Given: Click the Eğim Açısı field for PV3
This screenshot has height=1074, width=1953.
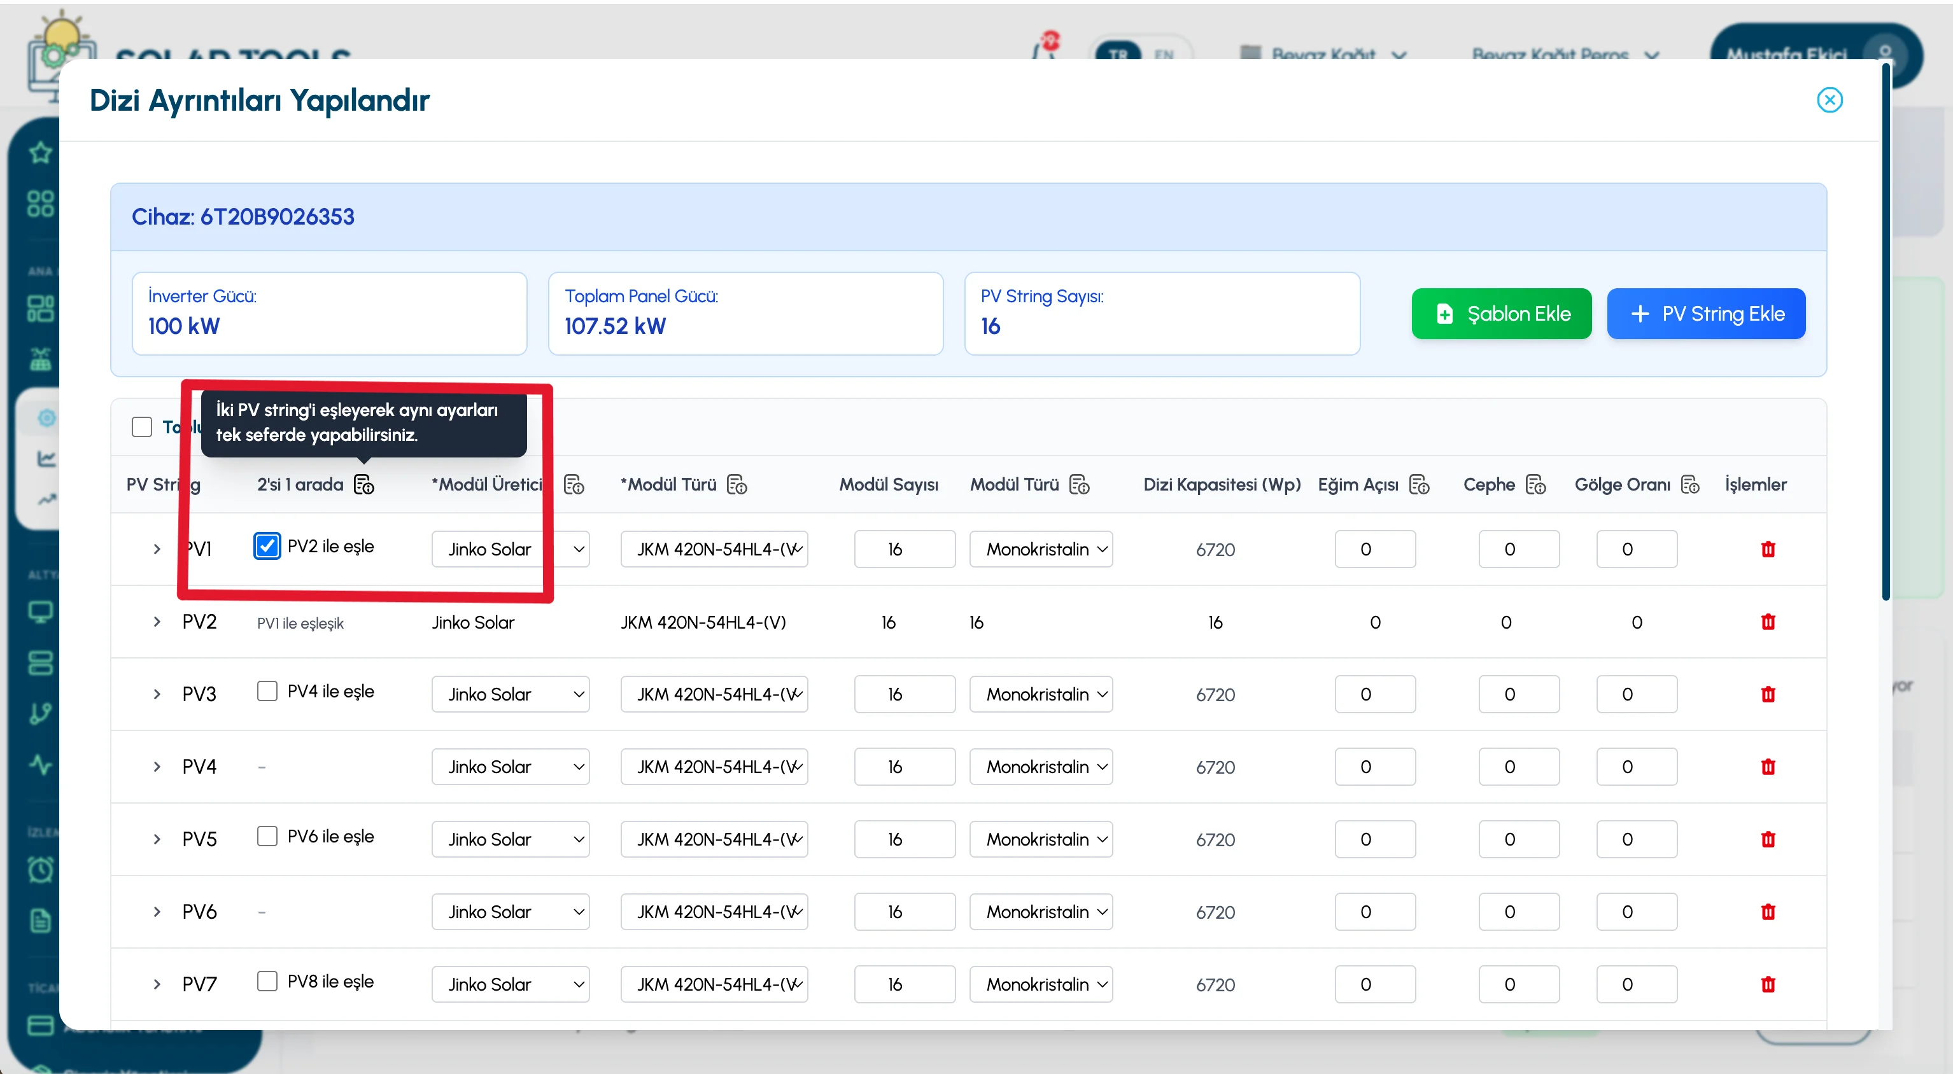Looking at the screenshot, I should [x=1374, y=694].
